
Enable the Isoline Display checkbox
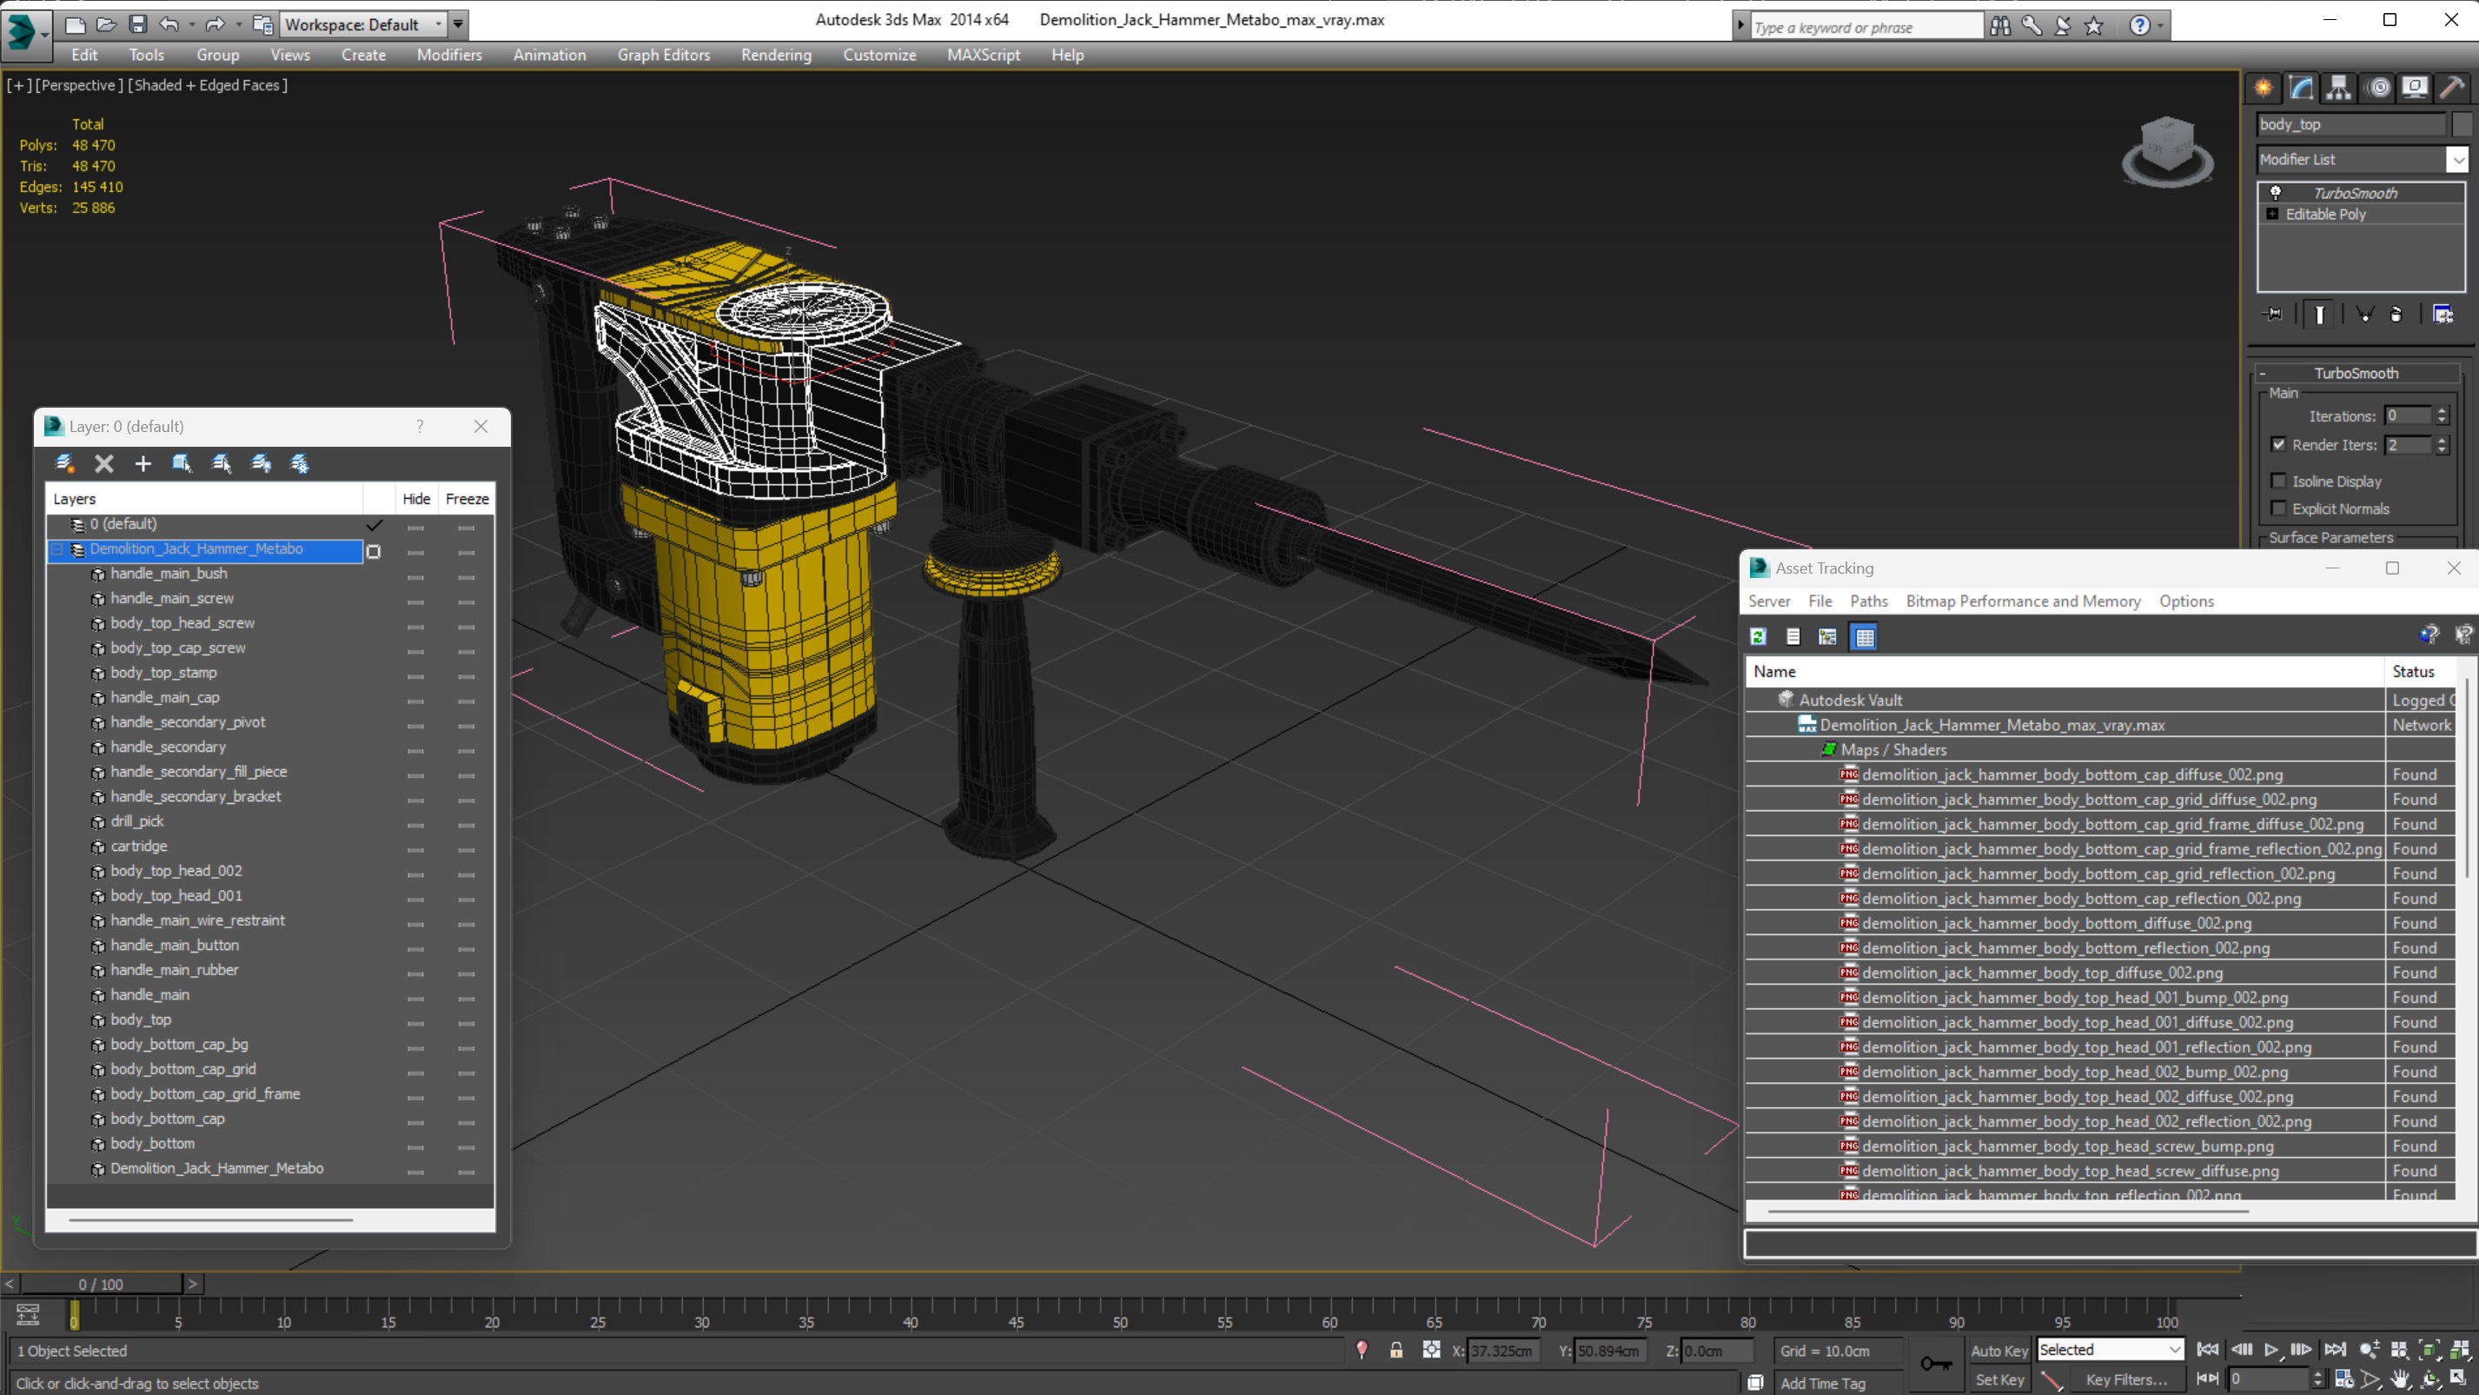click(x=2278, y=481)
